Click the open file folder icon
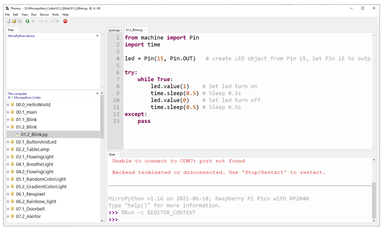The height and width of the screenshot is (230, 384). click(x=14, y=21)
